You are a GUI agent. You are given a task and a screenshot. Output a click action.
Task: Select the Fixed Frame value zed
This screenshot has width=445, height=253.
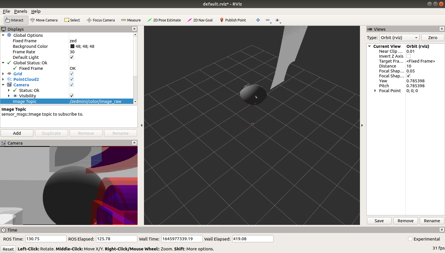73,41
